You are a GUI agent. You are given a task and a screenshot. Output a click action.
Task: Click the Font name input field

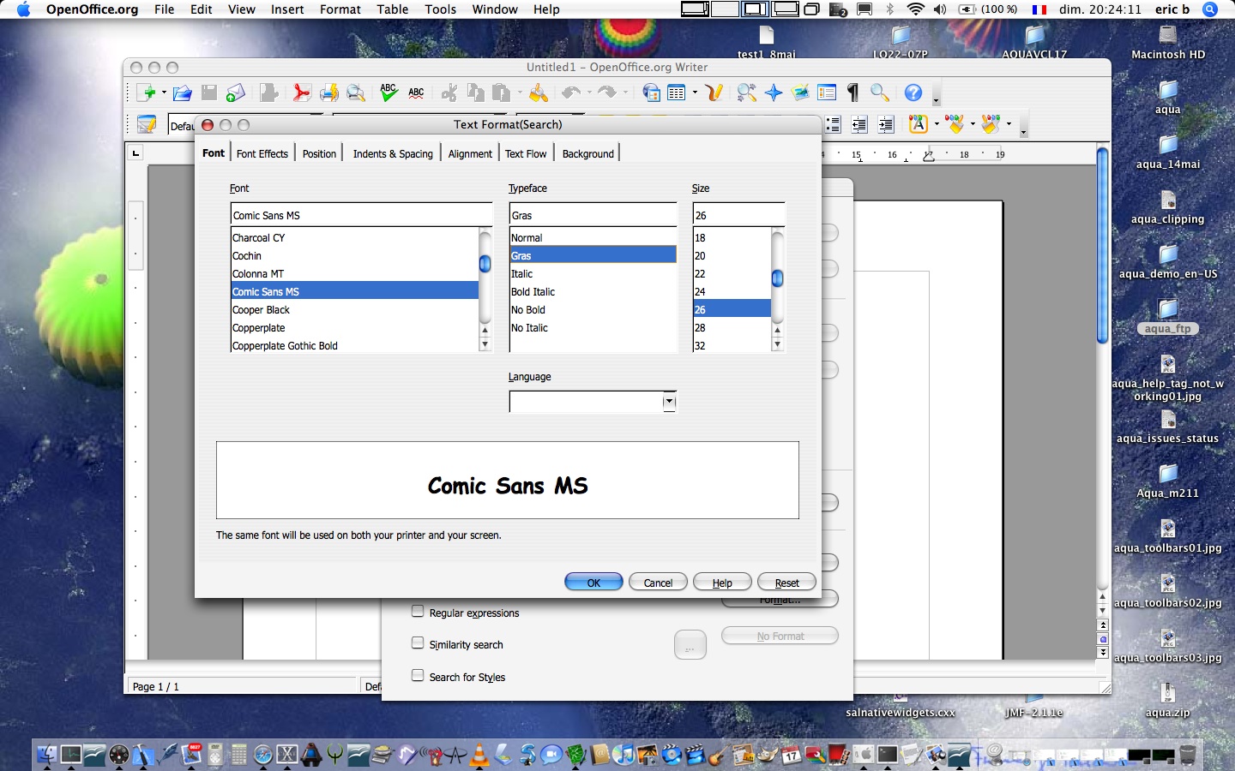[x=361, y=215]
